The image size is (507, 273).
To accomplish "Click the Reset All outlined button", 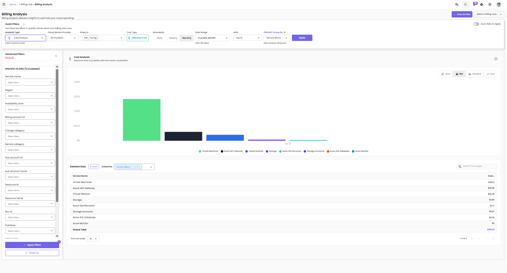I will 32,253.
